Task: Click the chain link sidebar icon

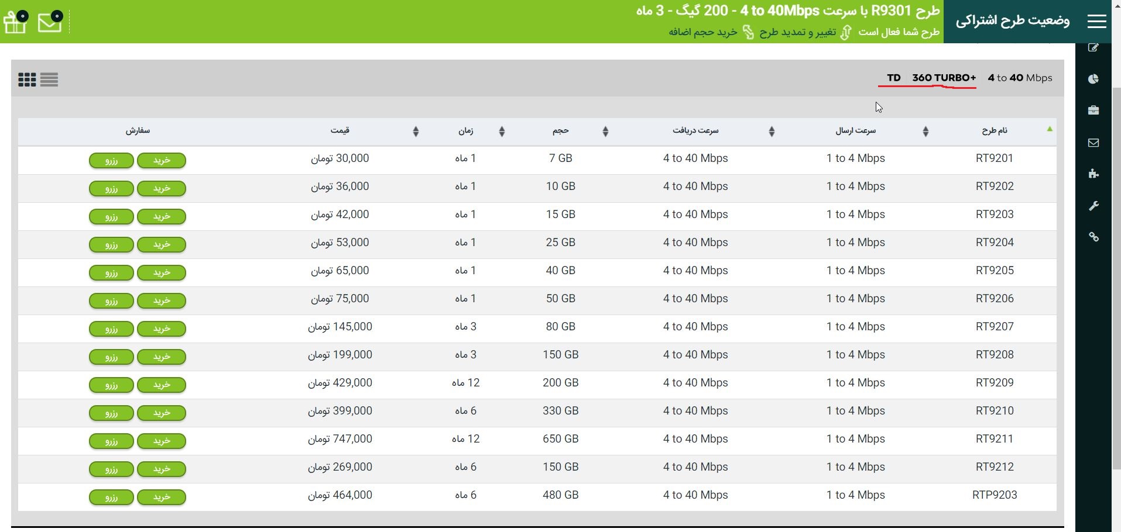Action: coord(1093,237)
